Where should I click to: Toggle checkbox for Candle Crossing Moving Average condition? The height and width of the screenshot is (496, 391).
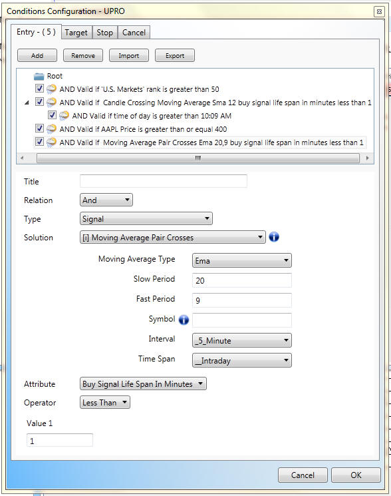point(39,102)
